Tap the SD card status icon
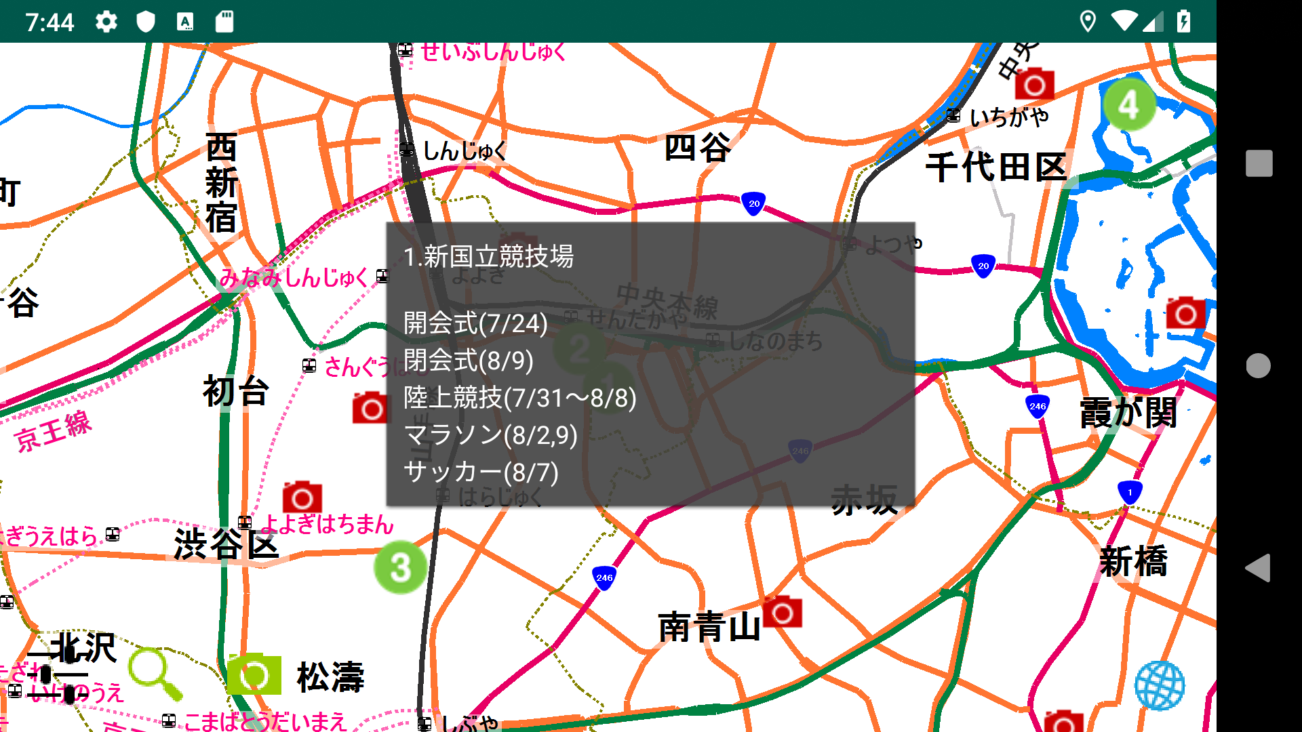Viewport: 1302px width, 732px height. pyautogui.click(x=224, y=22)
